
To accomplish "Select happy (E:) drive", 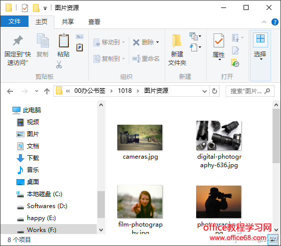I will (36, 218).
